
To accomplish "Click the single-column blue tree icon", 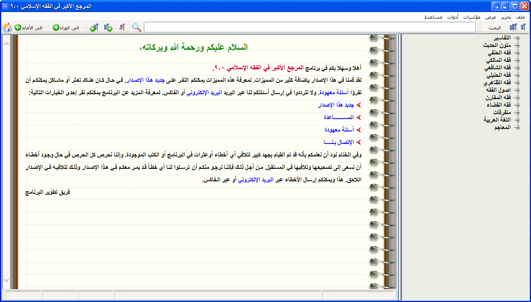I will (x=523, y=27).
